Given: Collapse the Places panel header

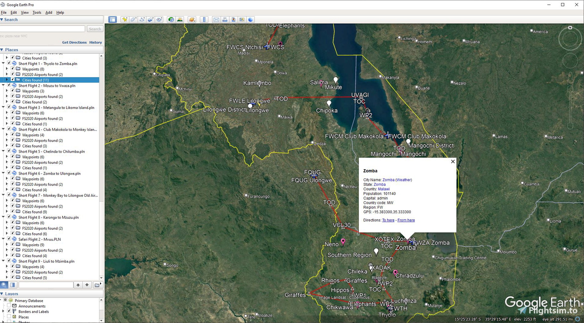Looking at the screenshot, I should click(x=52, y=50).
